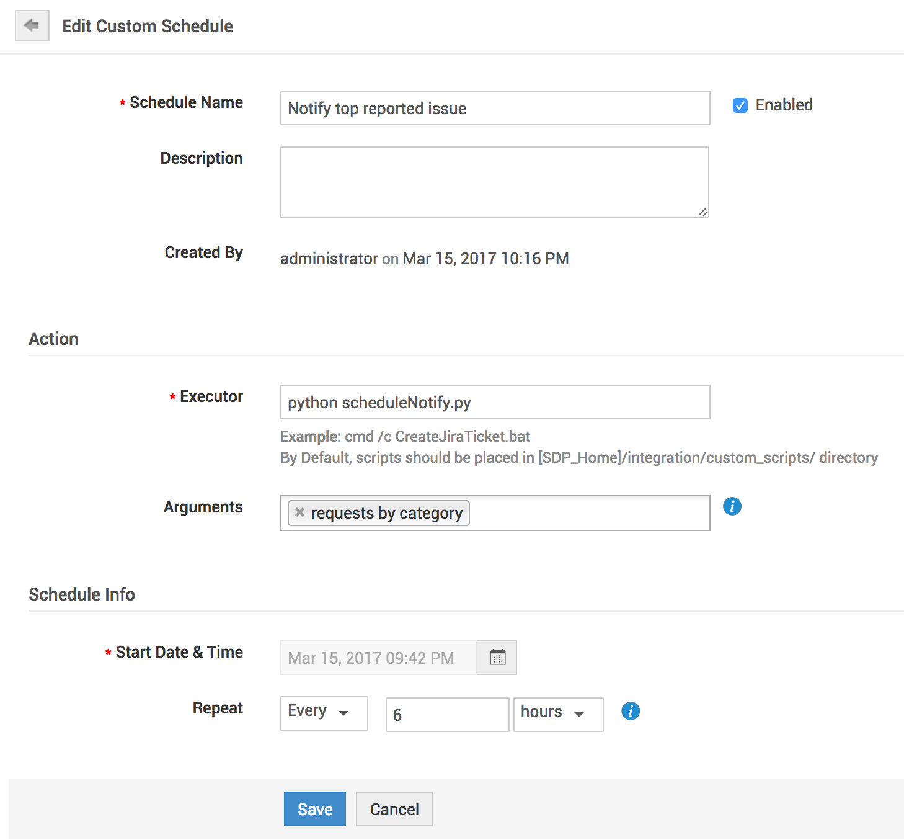Click the back arrow button
The height and width of the screenshot is (840, 904).
32,25
